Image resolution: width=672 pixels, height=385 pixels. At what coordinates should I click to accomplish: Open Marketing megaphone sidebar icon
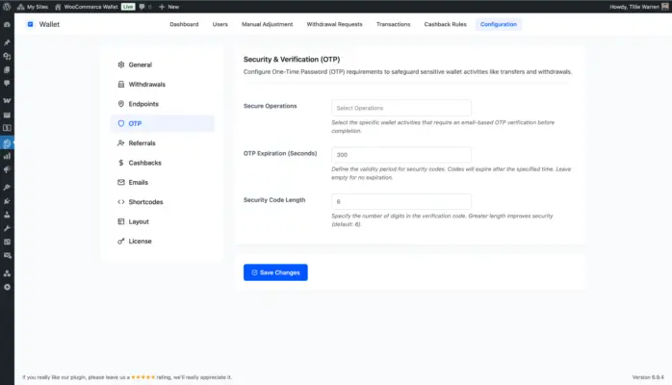pos(7,169)
